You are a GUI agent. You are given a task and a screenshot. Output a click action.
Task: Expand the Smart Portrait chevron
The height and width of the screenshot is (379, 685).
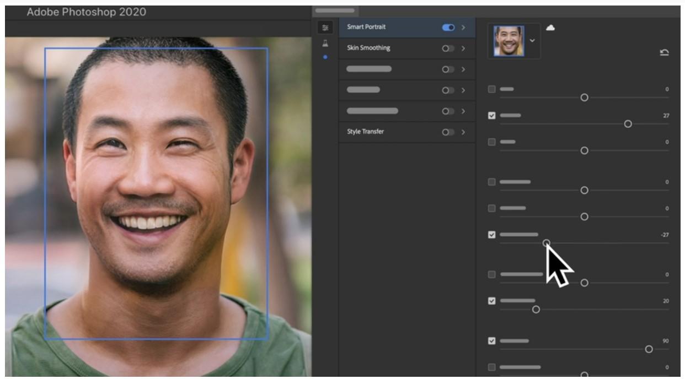[x=463, y=28]
